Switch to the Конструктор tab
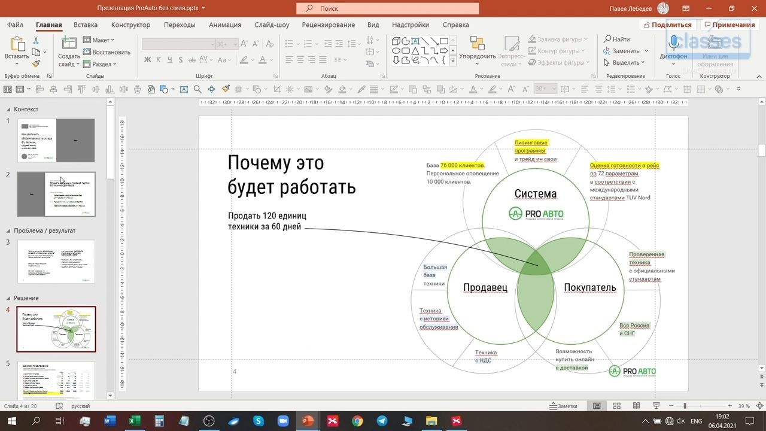The image size is (766, 431). tap(130, 25)
